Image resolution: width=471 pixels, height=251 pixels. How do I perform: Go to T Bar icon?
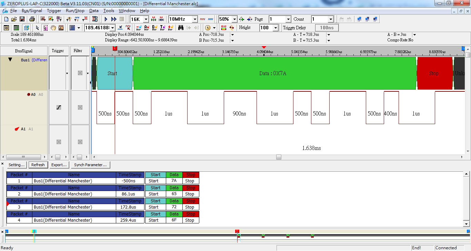(x=162, y=28)
